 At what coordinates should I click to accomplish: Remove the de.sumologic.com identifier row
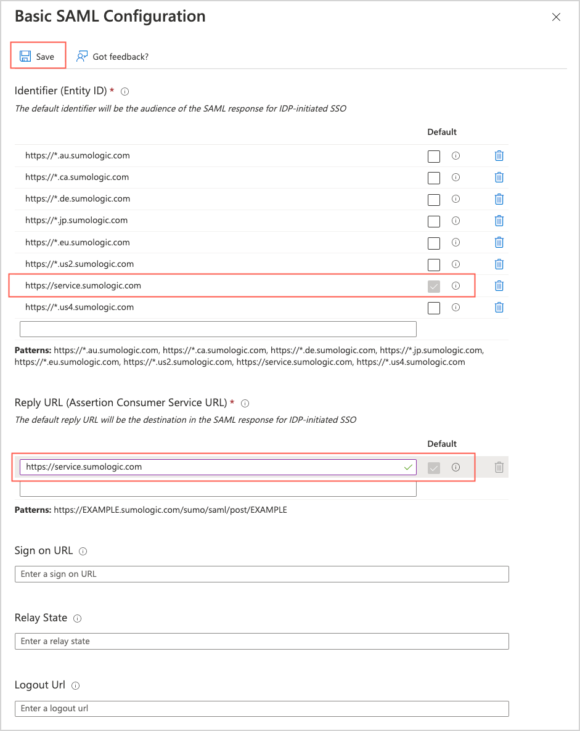[499, 199]
